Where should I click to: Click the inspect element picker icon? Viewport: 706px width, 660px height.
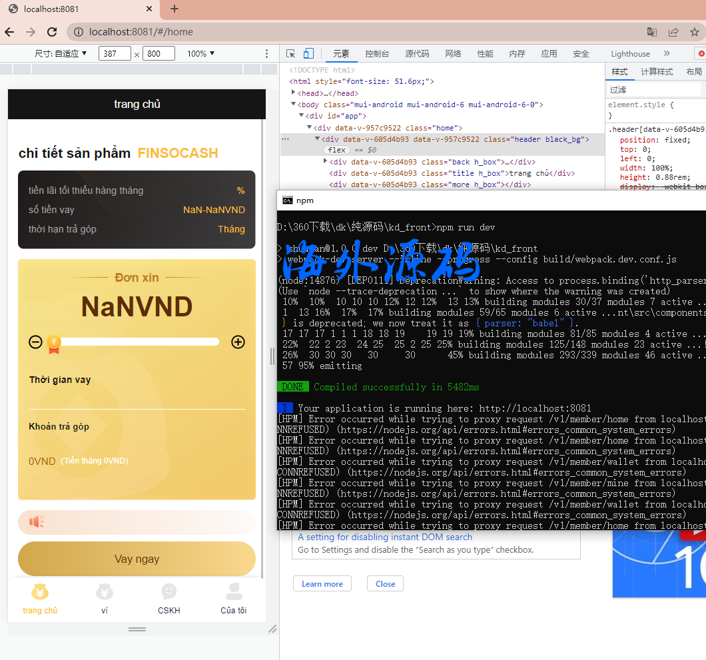point(291,54)
